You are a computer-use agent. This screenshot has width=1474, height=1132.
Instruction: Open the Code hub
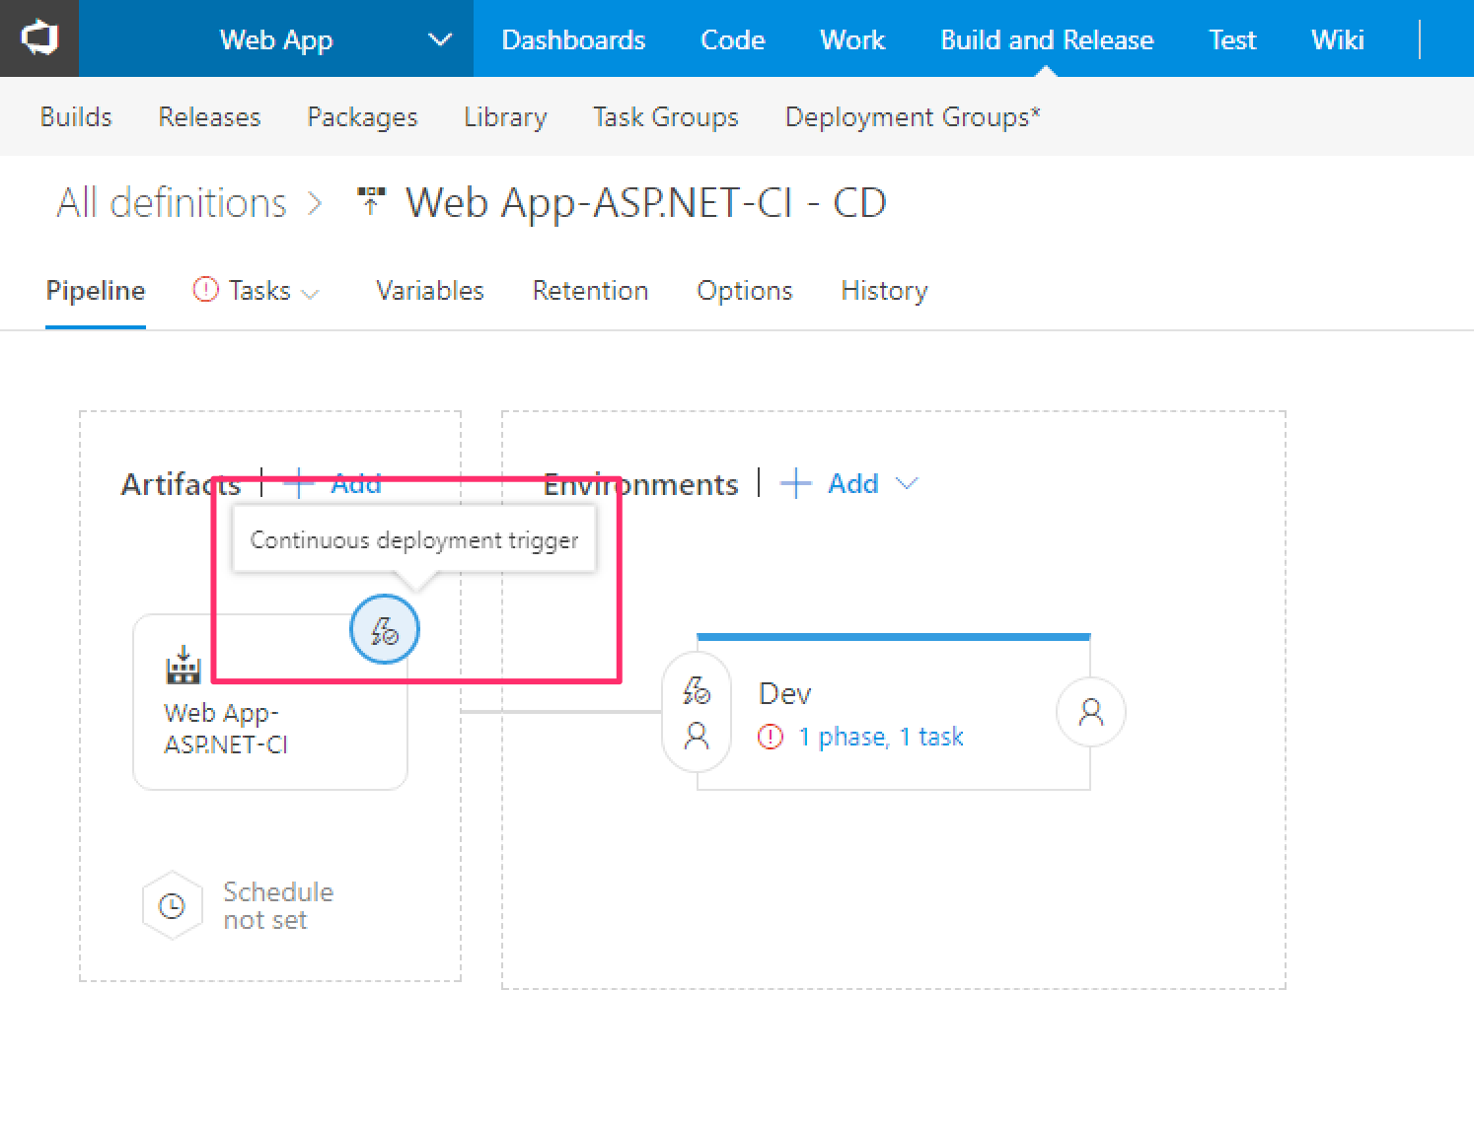point(732,39)
